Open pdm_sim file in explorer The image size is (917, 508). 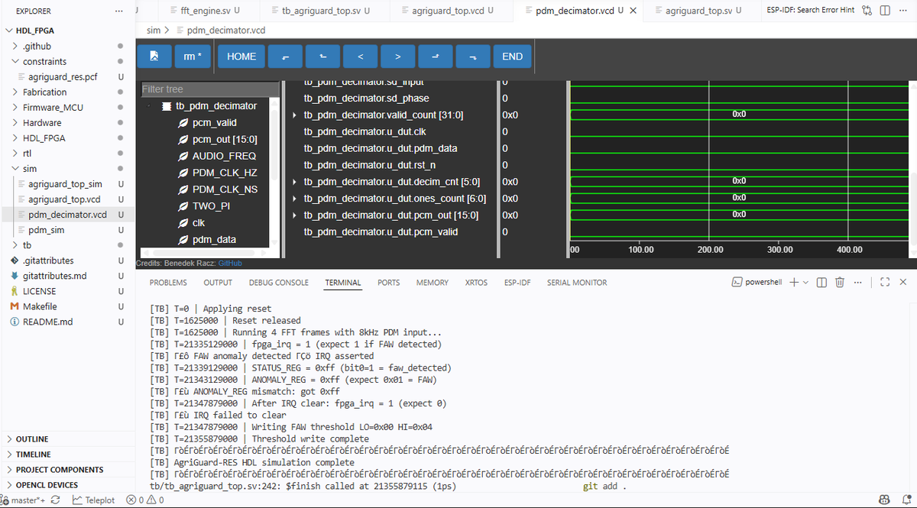coord(67,229)
